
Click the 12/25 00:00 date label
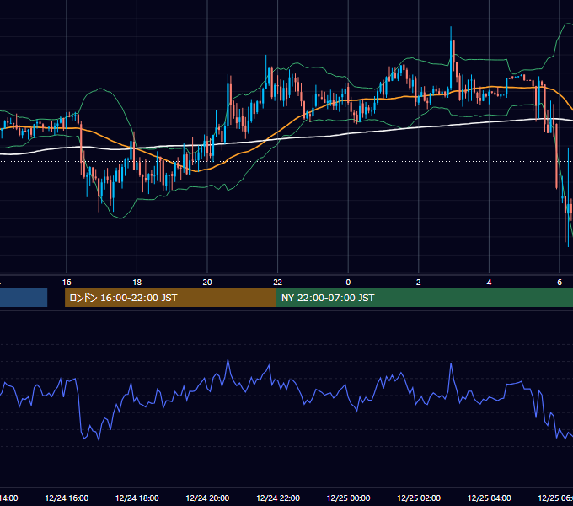click(348, 498)
